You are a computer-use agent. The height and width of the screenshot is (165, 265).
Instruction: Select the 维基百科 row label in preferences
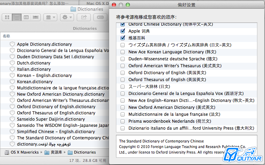[x=137, y=38]
